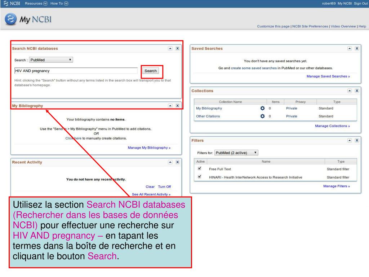Viewport: 369px width, 277px height.
Task: Click the Privacy column header
Action: point(300,102)
